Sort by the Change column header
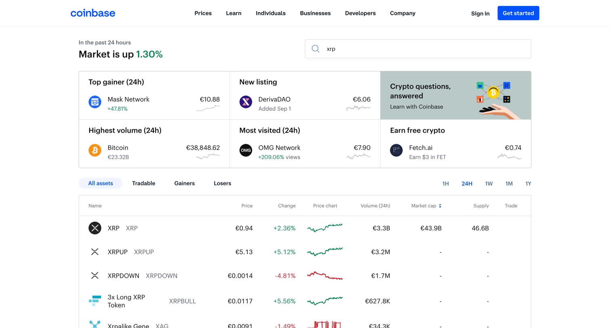 pyautogui.click(x=287, y=206)
